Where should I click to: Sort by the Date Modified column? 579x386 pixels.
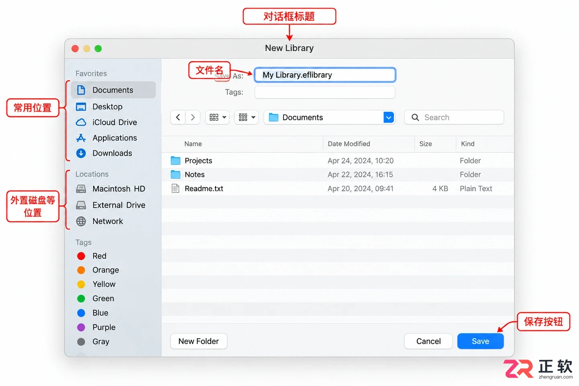click(349, 144)
